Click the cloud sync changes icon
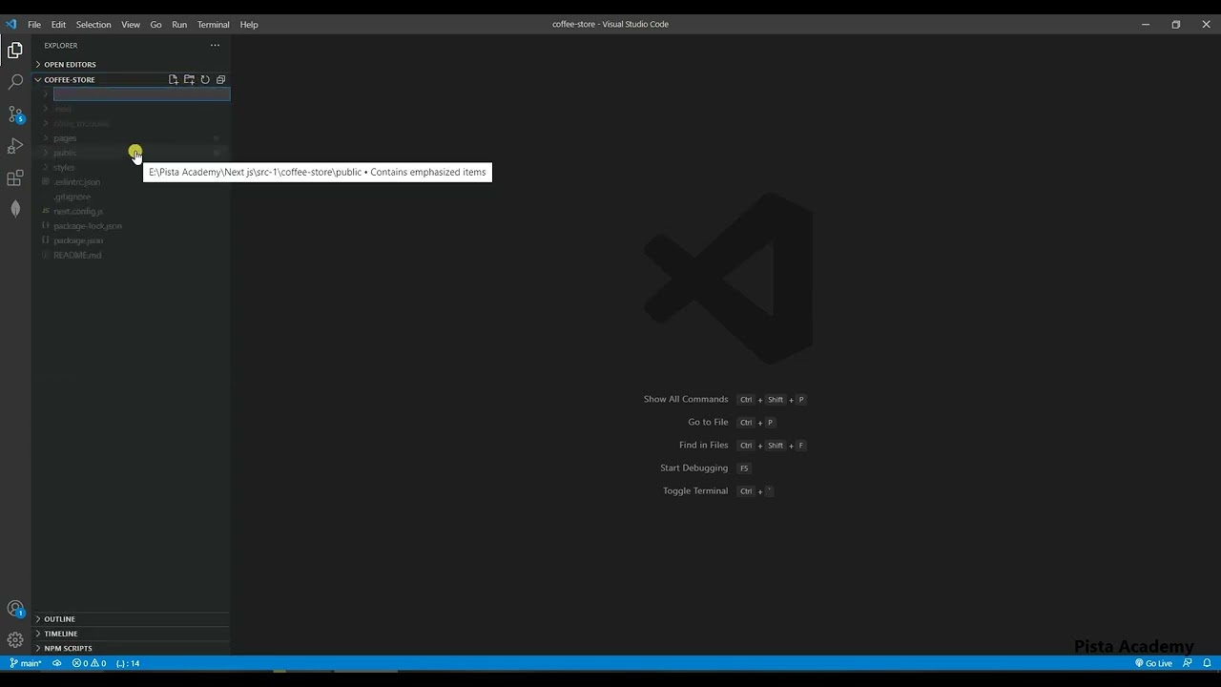 (56, 663)
